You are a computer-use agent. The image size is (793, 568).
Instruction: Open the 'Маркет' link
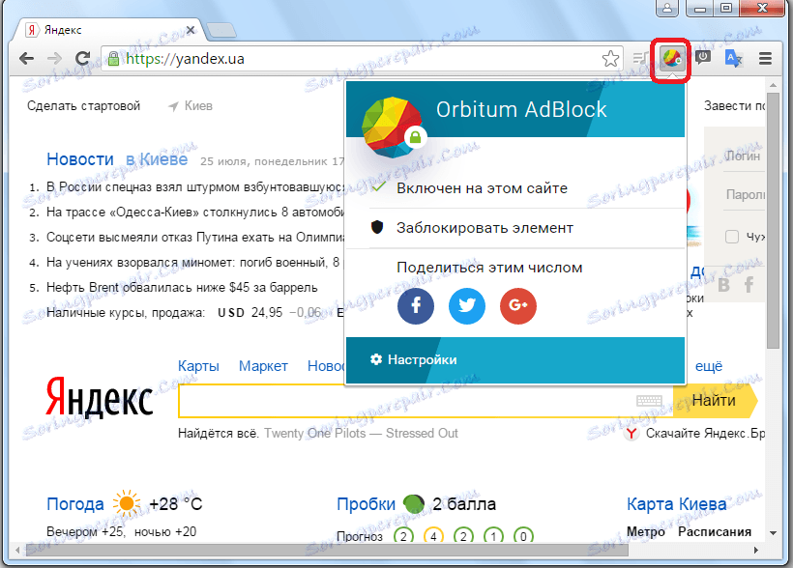coord(263,366)
